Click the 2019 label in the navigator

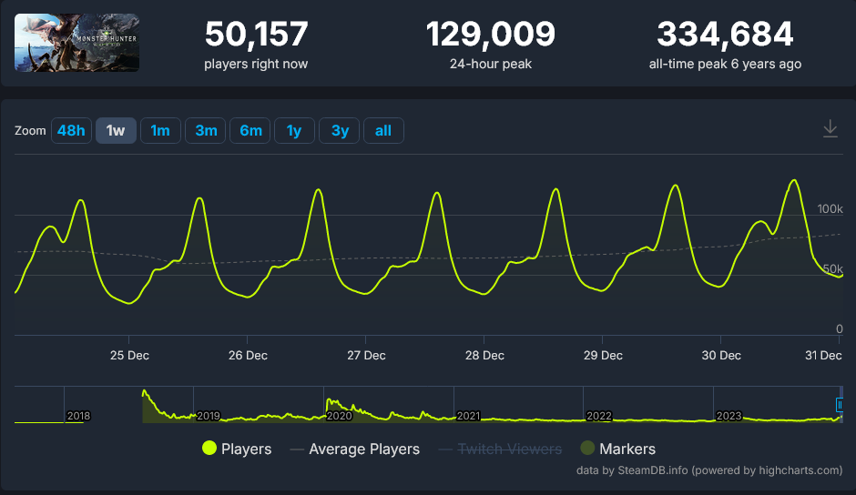[x=208, y=416]
